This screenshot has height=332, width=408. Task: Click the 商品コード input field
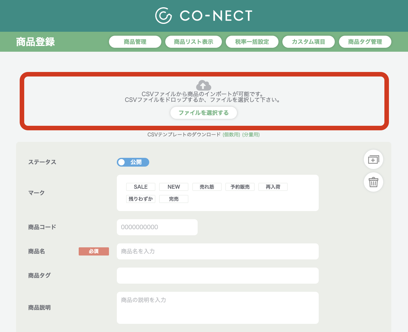pyautogui.click(x=157, y=227)
